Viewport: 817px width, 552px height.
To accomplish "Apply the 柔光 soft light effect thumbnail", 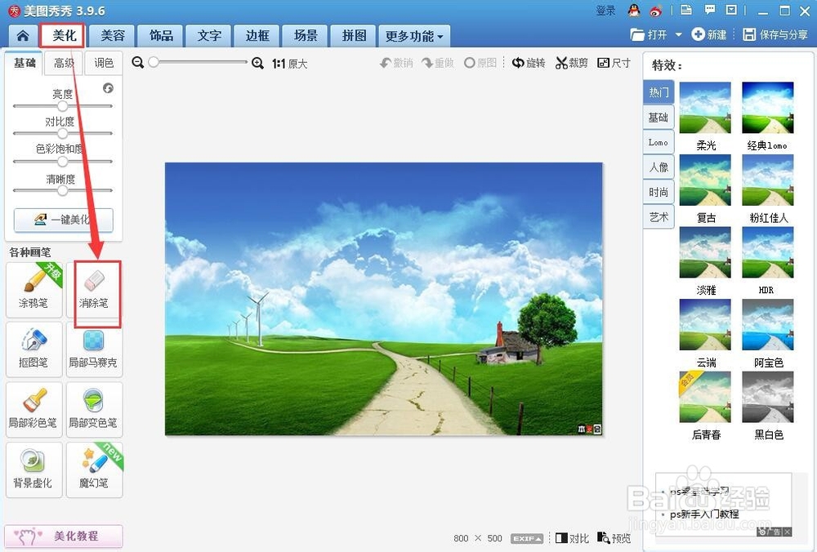I will [x=706, y=108].
